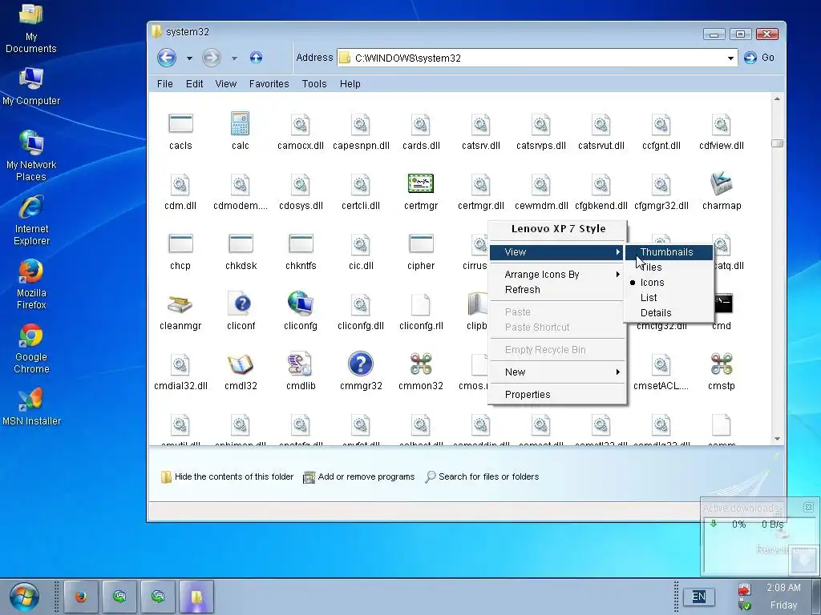Click the Back navigation arrow button
This screenshot has width=821, height=615.
pyautogui.click(x=167, y=58)
